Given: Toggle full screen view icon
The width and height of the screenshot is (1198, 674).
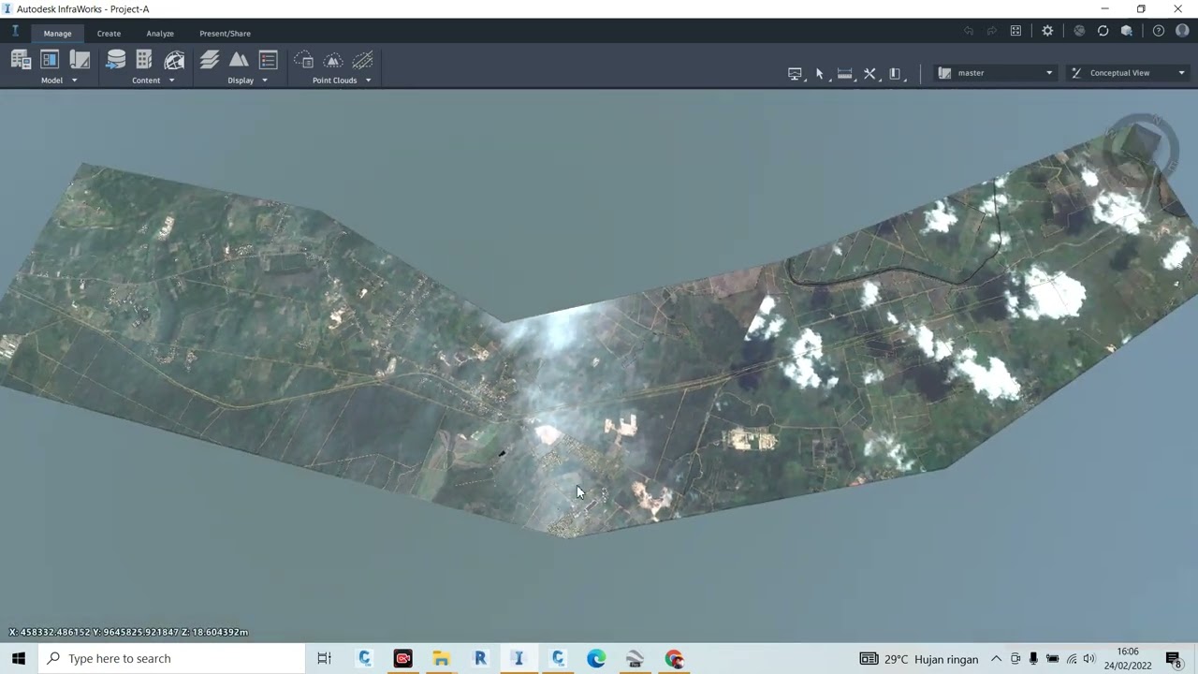Looking at the screenshot, I should 1015,31.
